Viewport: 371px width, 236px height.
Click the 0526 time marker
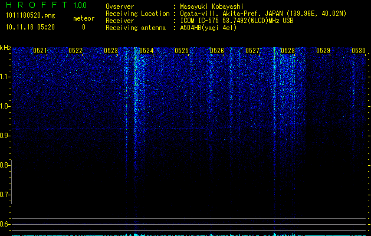217,50
